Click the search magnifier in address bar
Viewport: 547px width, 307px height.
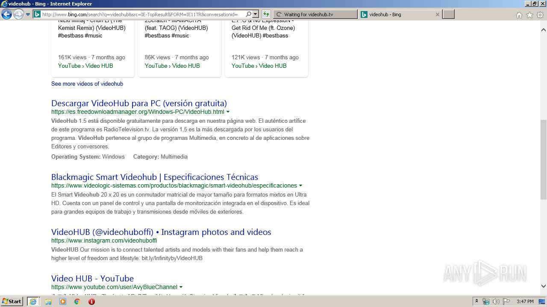tap(248, 14)
